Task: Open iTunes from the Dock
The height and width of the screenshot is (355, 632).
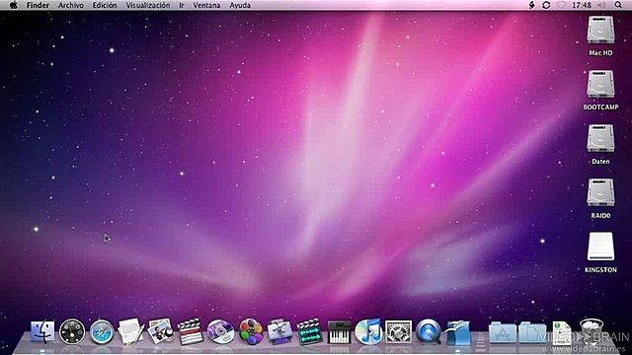Action: coord(368,331)
